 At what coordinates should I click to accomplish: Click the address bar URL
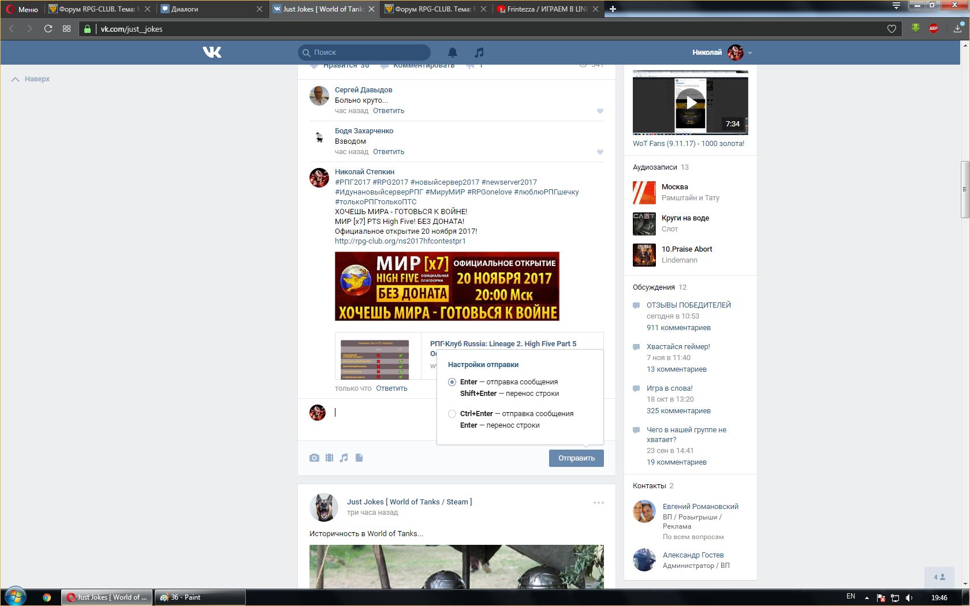(132, 29)
